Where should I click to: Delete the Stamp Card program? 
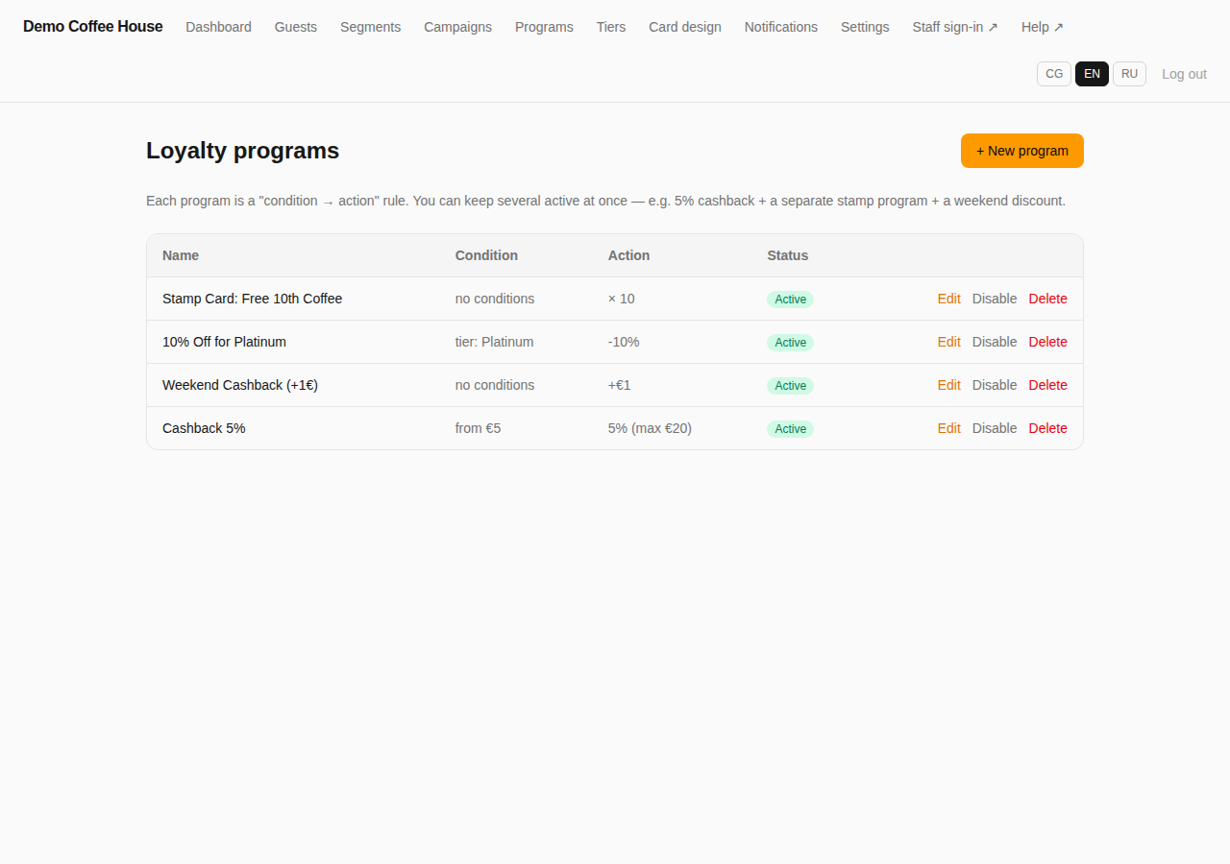tap(1047, 299)
